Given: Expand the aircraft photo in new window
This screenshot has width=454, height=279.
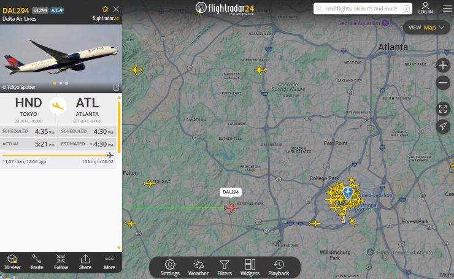Looking at the screenshot, I should click(116, 88).
